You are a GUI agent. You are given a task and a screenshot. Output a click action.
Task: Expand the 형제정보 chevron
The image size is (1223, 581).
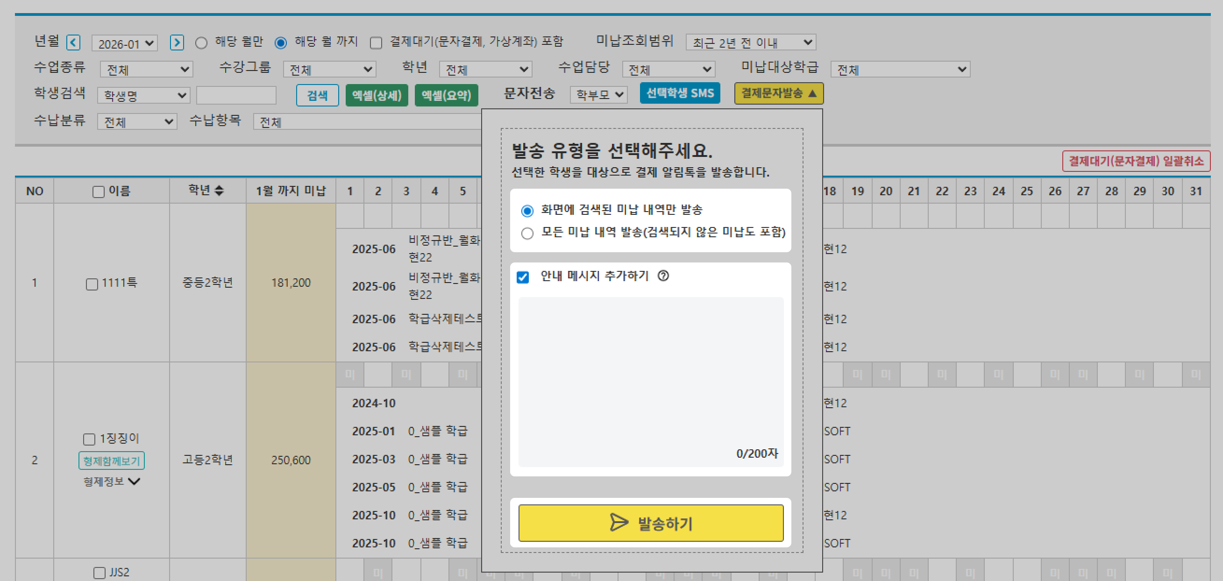(135, 482)
